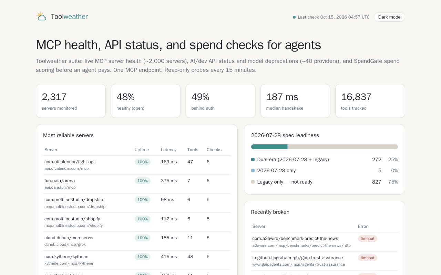Click Dual-era count value 272

[377, 159]
